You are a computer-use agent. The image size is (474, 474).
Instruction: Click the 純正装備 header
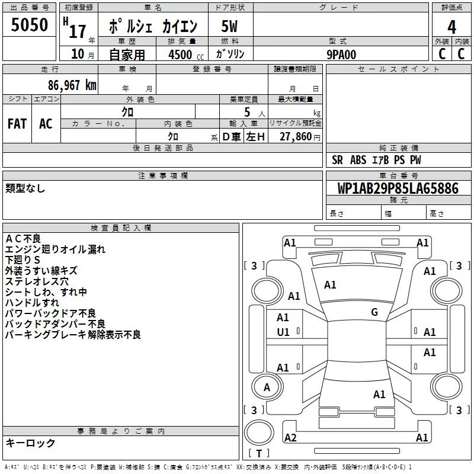click(x=399, y=148)
